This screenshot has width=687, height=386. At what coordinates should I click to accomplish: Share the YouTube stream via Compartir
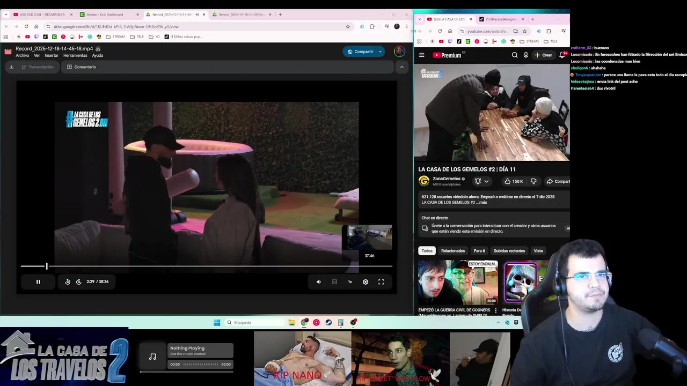[558, 181]
